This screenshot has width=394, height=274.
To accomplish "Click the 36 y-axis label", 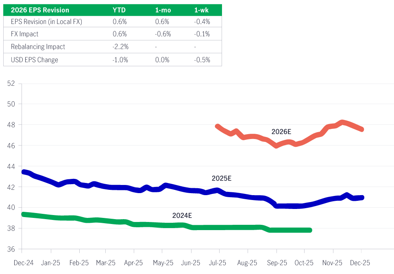I will 11,249.
